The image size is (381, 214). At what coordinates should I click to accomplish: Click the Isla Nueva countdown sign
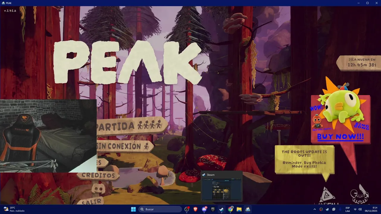pyautogui.click(x=359, y=63)
